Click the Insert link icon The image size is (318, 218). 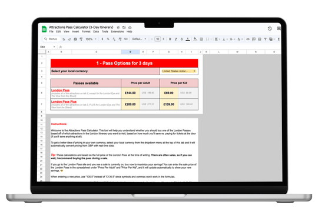pyautogui.click(x=247, y=39)
